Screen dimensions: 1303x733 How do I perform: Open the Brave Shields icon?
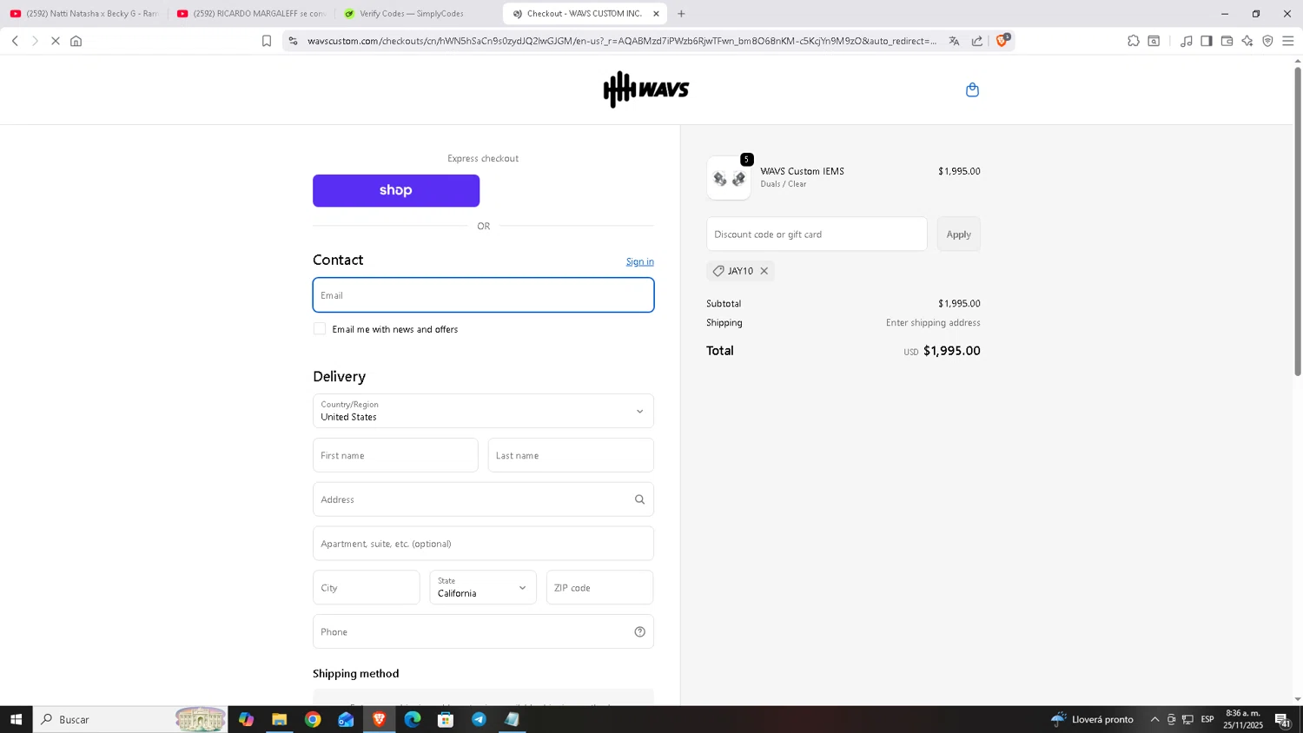pos(1002,40)
